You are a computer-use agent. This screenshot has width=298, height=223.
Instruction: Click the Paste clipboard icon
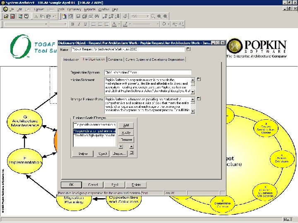48,17
